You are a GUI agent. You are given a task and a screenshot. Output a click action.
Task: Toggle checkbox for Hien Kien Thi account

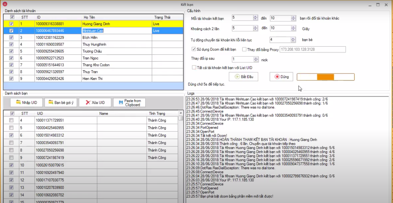coord(11,78)
